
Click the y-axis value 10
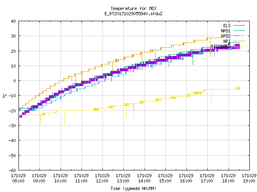[x=13, y=66]
